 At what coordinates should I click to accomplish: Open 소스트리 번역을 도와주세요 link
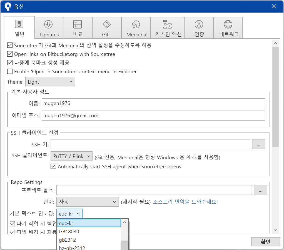pyautogui.click(x=185, y=202)
